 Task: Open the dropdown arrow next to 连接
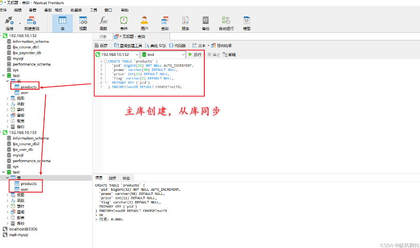(x=20, y=23)
